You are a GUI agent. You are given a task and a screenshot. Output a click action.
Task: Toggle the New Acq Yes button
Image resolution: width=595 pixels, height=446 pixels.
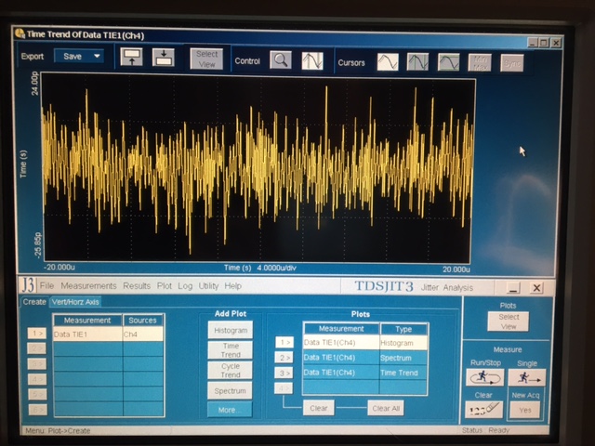524,409
